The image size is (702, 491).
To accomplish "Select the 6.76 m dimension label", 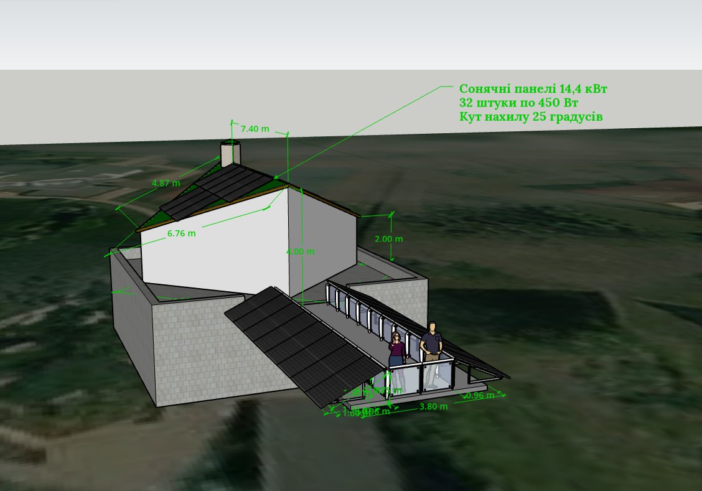I will [x=181, y=233].
